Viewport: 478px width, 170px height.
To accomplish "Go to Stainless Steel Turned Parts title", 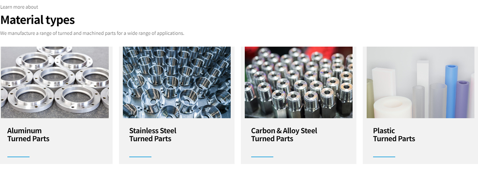I will (153, 135).
